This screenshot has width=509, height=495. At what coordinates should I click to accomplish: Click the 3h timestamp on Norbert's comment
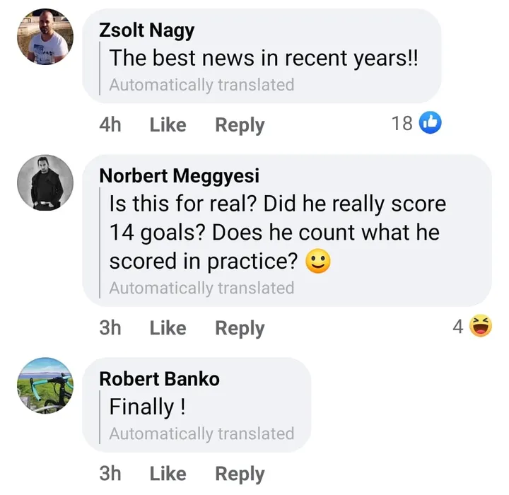coord(110,327)
